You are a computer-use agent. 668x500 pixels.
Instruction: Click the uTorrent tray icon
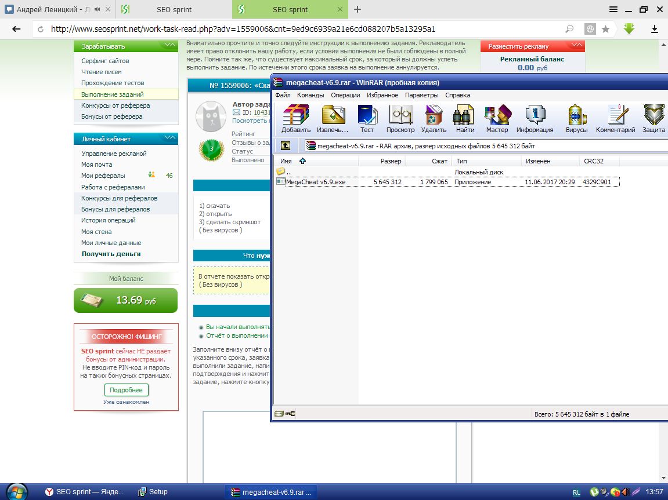[594, 492]
